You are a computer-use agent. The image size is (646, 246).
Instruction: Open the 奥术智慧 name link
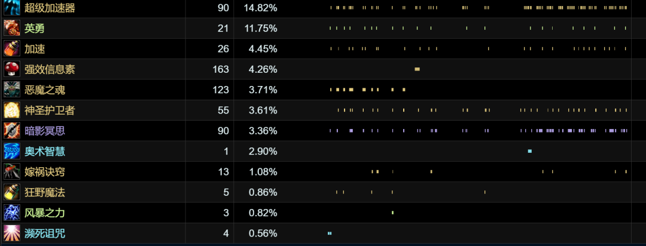click(44, 152)
